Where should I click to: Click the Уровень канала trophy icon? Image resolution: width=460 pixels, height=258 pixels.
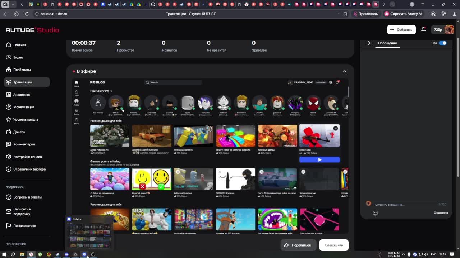pos(9,119)
